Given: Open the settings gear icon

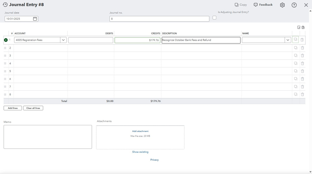Looking at the screenshot, I should (x=282, y=5).
